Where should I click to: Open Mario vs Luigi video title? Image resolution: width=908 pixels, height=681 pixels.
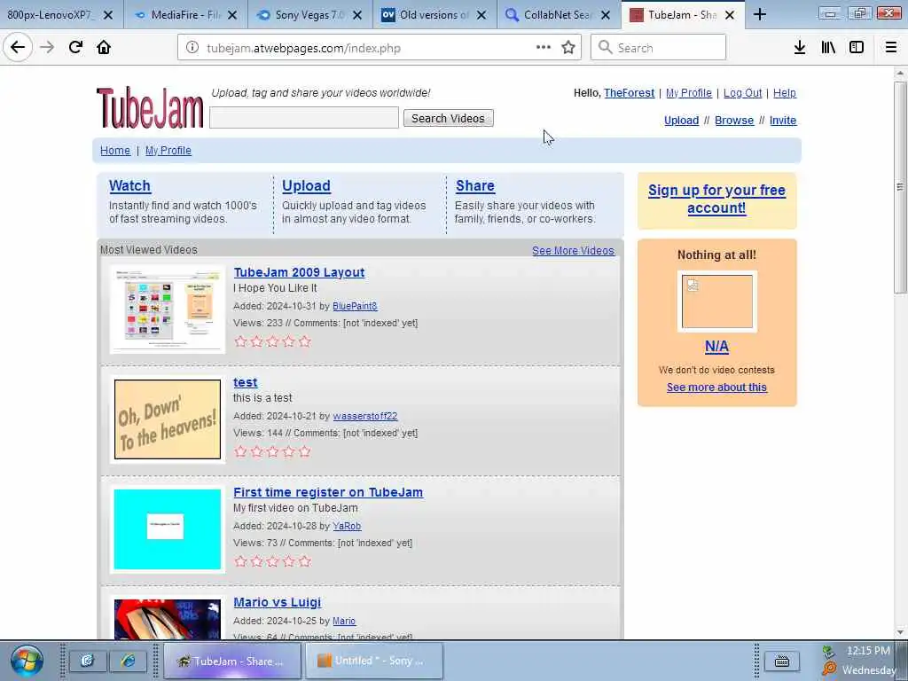[277, 603]
